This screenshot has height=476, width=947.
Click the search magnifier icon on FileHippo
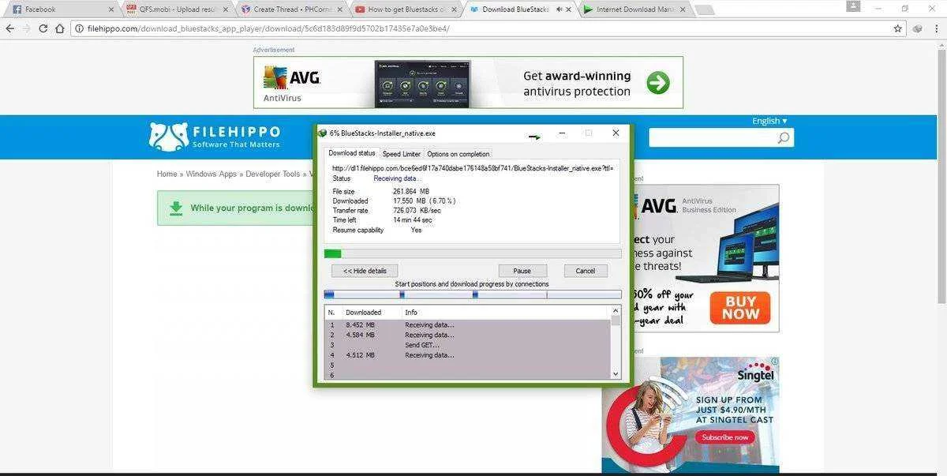click(783, 138)
